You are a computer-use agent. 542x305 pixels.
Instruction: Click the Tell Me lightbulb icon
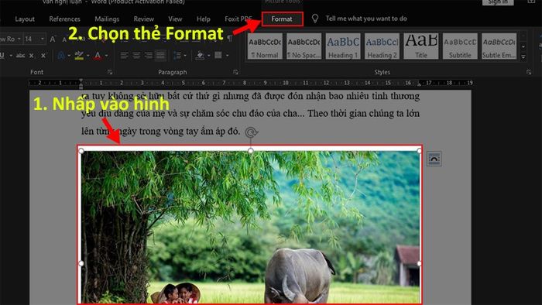[x=315, y=19]
